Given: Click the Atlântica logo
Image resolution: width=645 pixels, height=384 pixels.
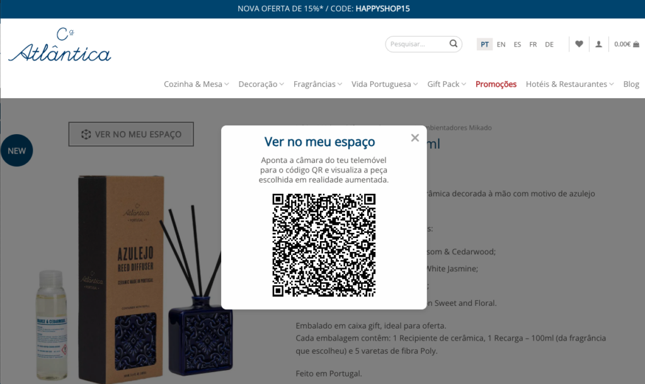Looking at the screenshot, I should click(x=60, y=45).
